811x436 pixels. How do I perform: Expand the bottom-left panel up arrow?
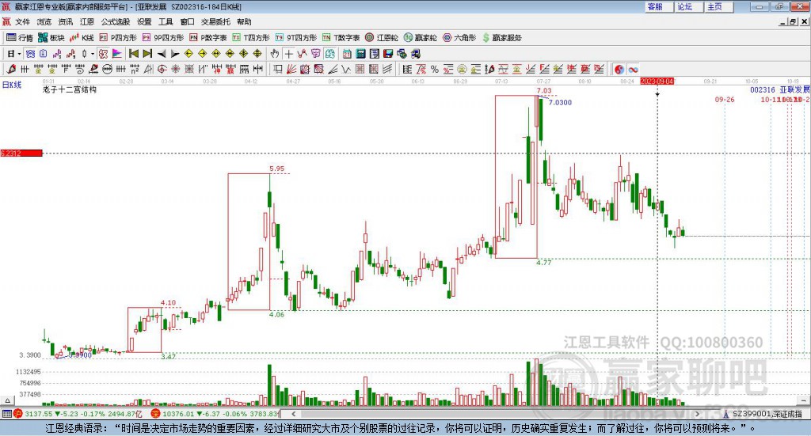(7, 400)
